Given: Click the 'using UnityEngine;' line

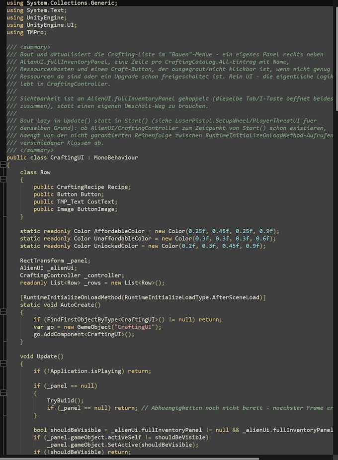Looking at the screenshot, I should pyautogui.click(x=37, y=17).
